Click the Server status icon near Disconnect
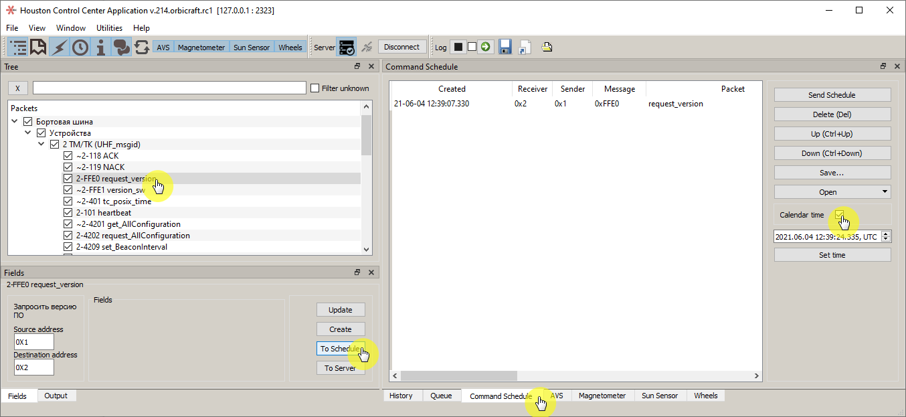 pyautogui.click(x=347, y=46)
